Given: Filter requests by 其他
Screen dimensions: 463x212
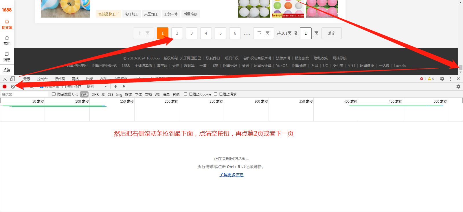Looking at the screenshot, I should point(176,94).
